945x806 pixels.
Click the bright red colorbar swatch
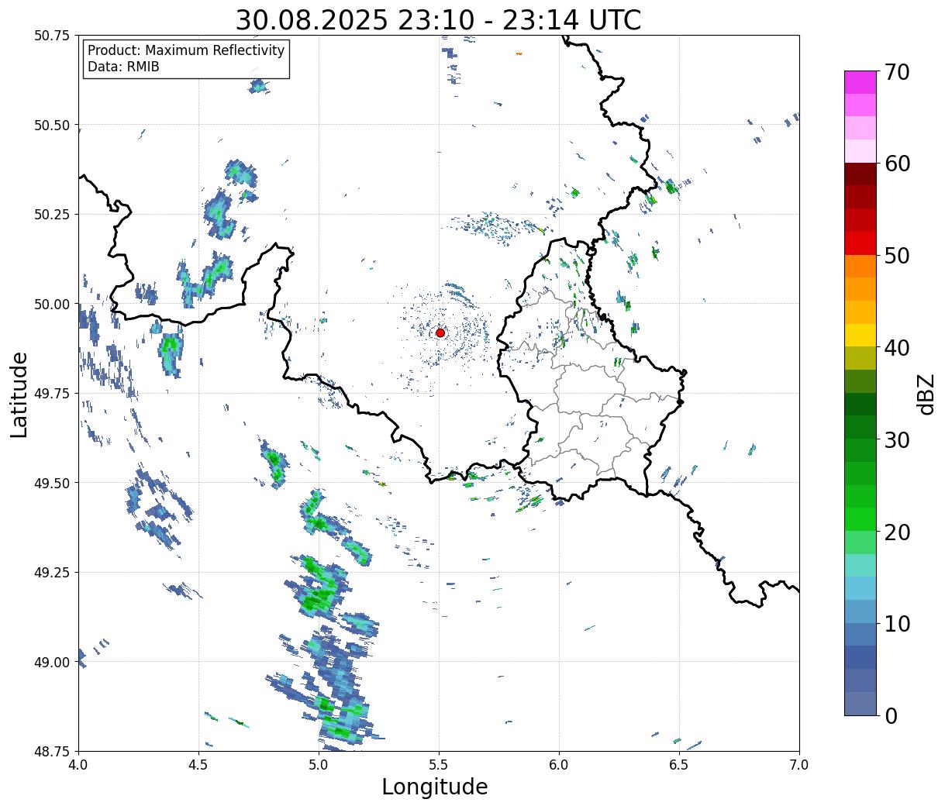[x=861, y=243]
